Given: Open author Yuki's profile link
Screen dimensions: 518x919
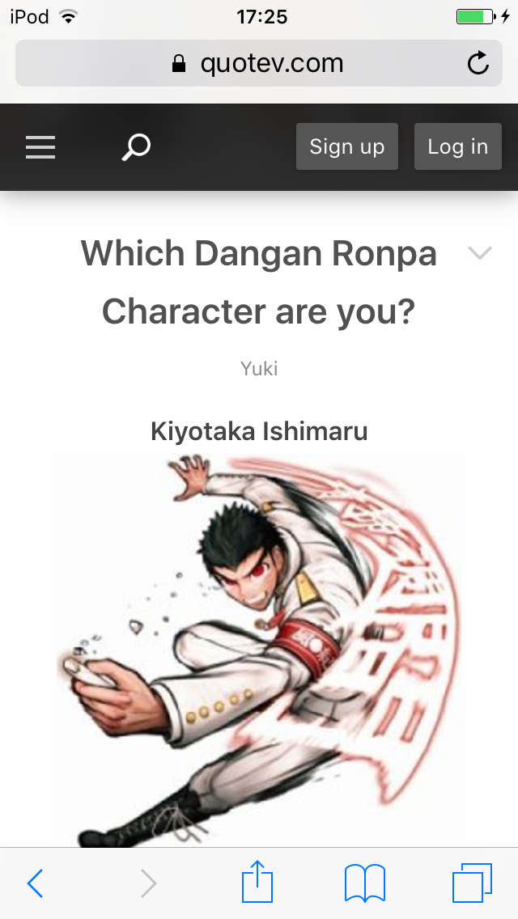Looking at the screenshot, I should [x=259, y=369].
